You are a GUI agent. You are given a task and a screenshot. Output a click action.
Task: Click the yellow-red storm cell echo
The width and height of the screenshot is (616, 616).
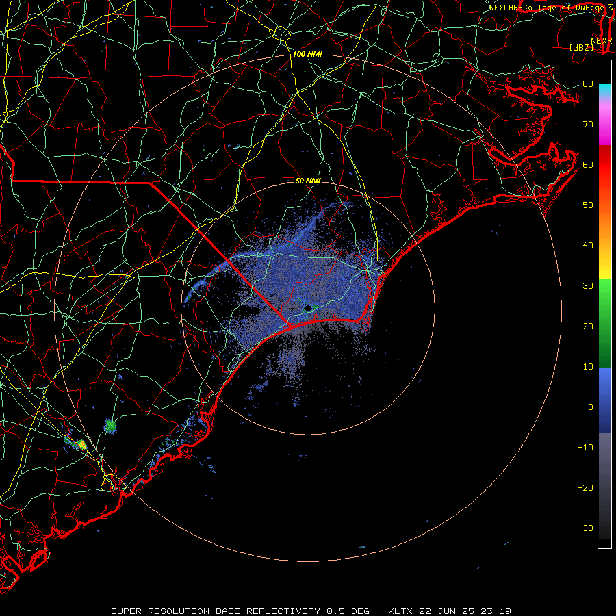tap(81, 444)
